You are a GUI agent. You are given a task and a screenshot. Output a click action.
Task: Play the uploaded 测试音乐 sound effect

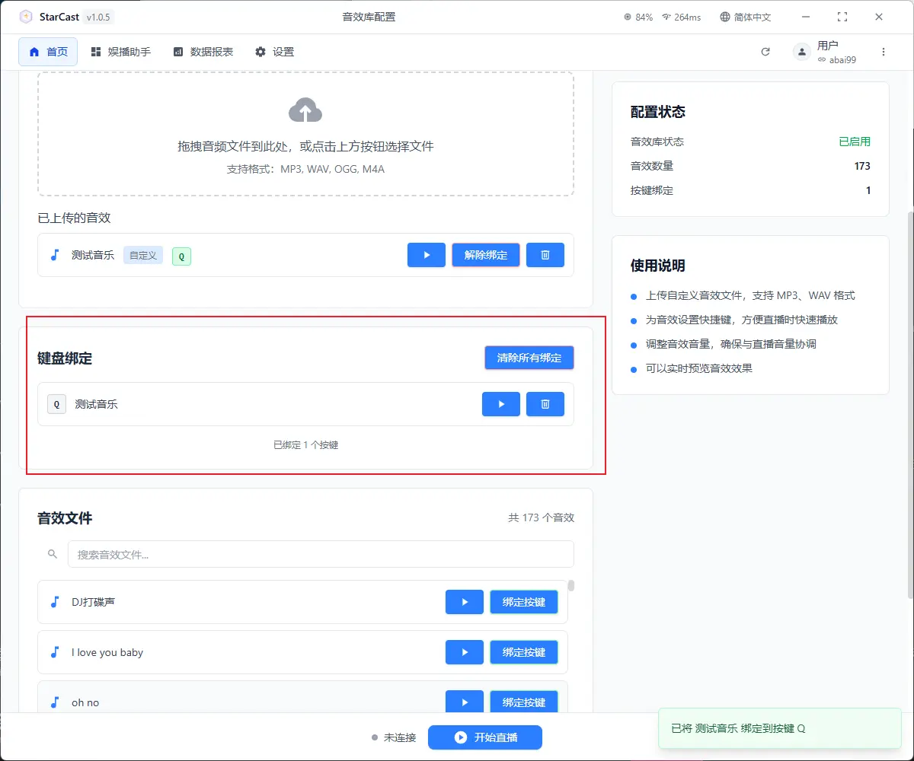pos(426,255)
